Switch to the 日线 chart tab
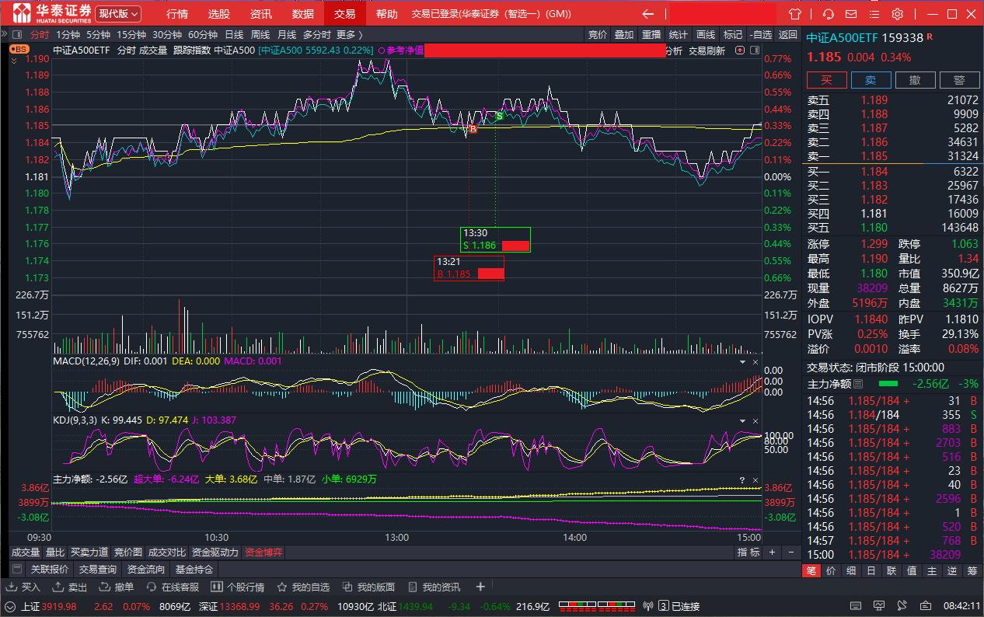984x617 pixels. [233, 34]
